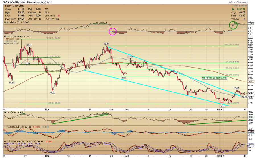Image resolution: width=256 pixels, height=158 pixels.
Task: Click the '100.0%: 81.56' Fibonacci label
Action: click(232, 45)
